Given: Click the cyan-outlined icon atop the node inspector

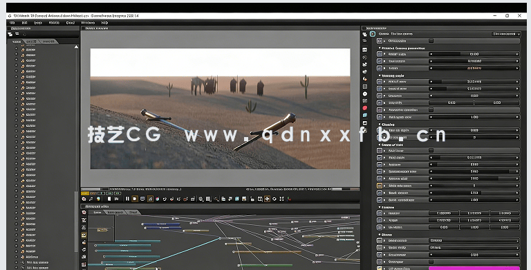Looking at the screenshot, I should tap(373, 34).
